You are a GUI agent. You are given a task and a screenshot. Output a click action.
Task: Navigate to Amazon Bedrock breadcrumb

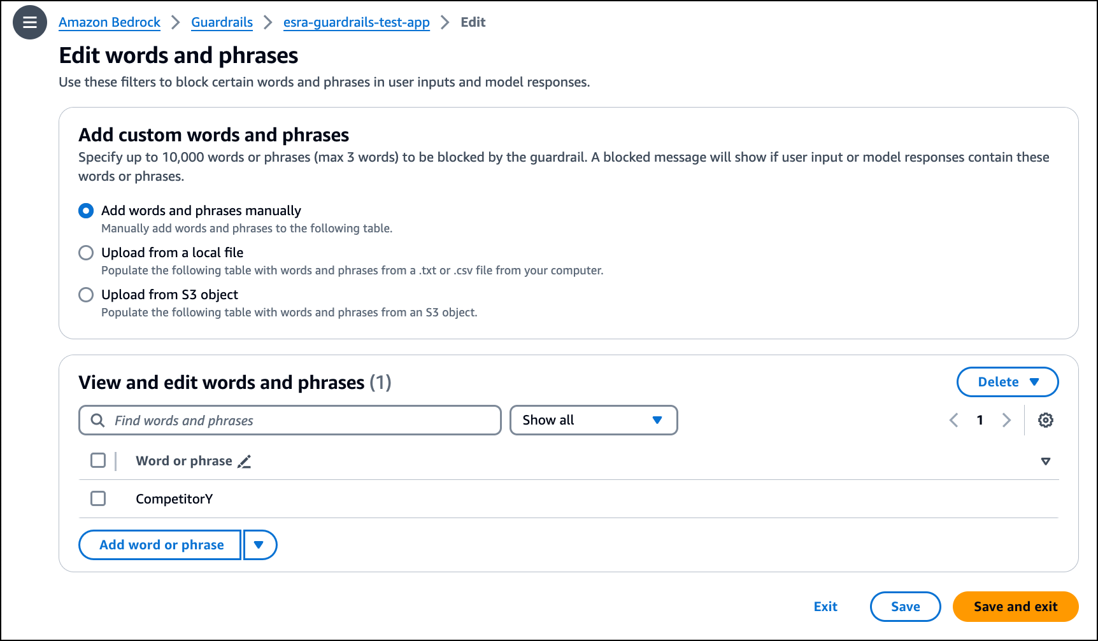110,22
